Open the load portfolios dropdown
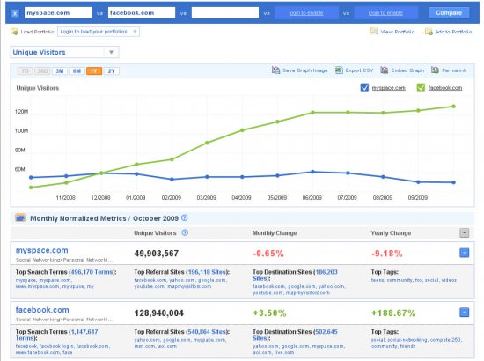 tap(99, 32)
